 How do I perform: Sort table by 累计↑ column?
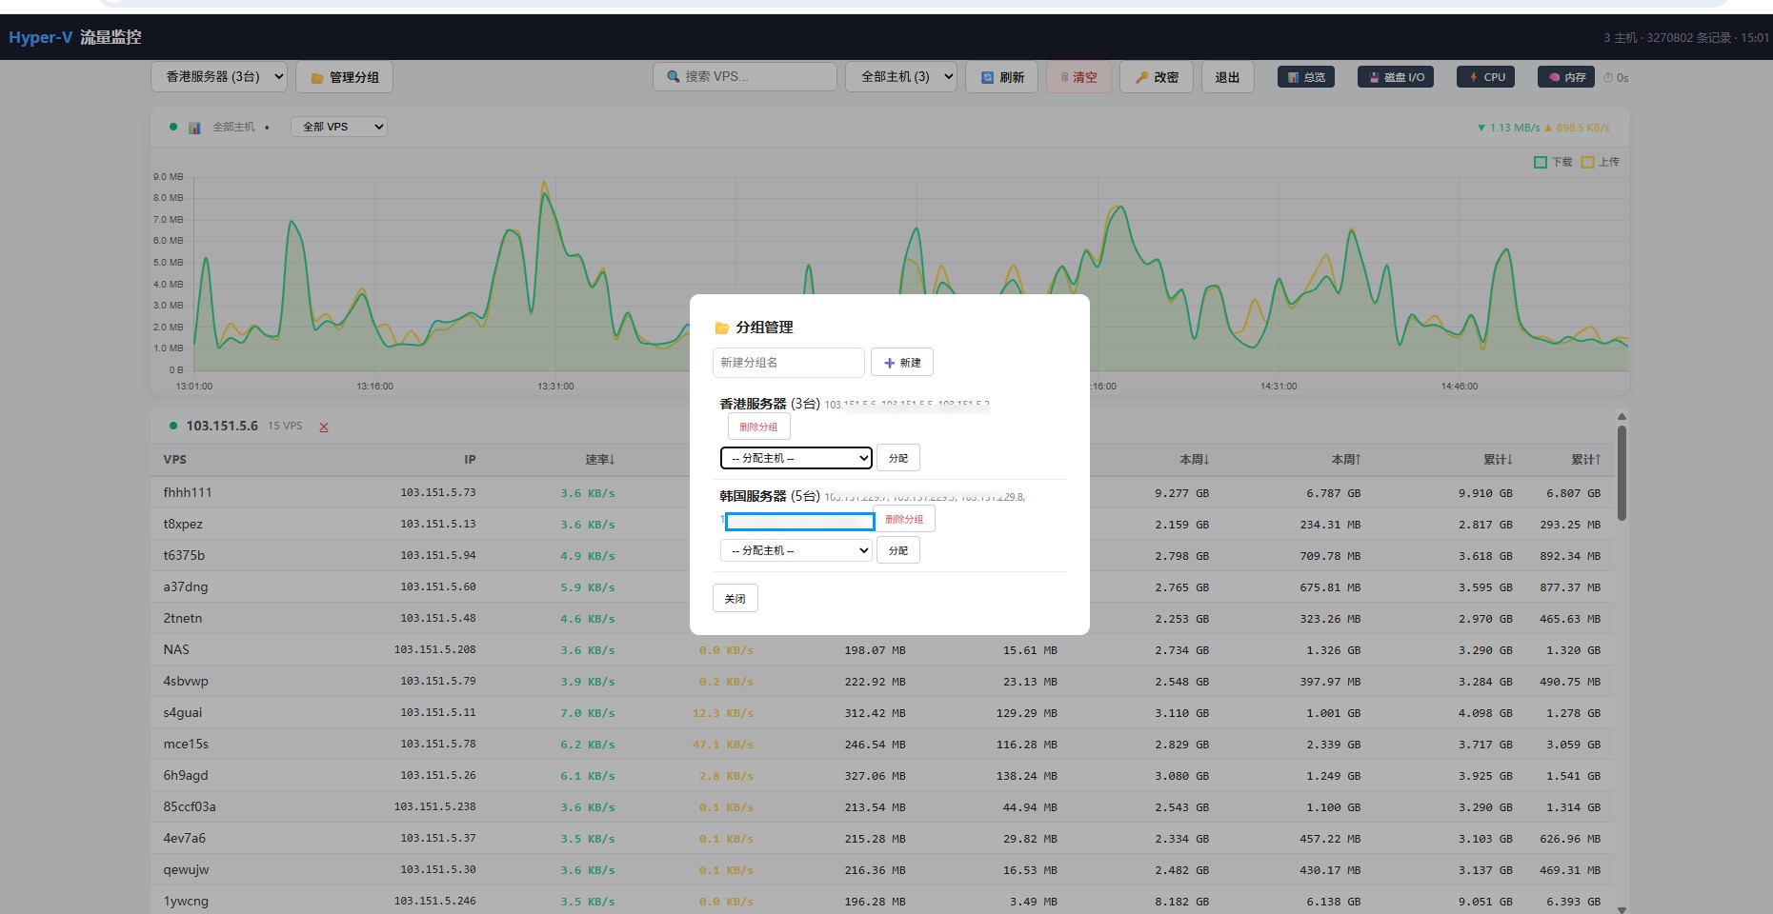(x=1585, y=460)
